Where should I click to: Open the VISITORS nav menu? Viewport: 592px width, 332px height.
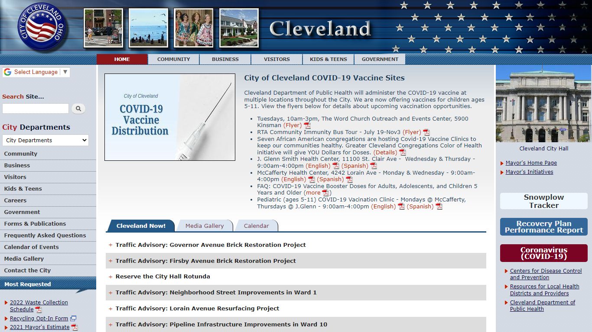(x=277, y=59)
